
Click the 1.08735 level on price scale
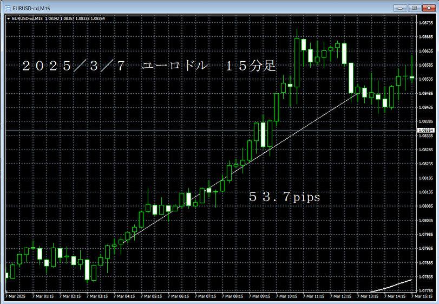[427, 23]
